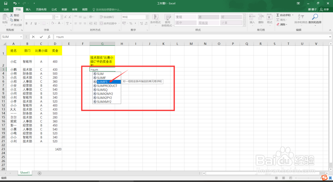Switch to the View (视图) tab
Screen dimensions: 333x182
tap(85, 9)
